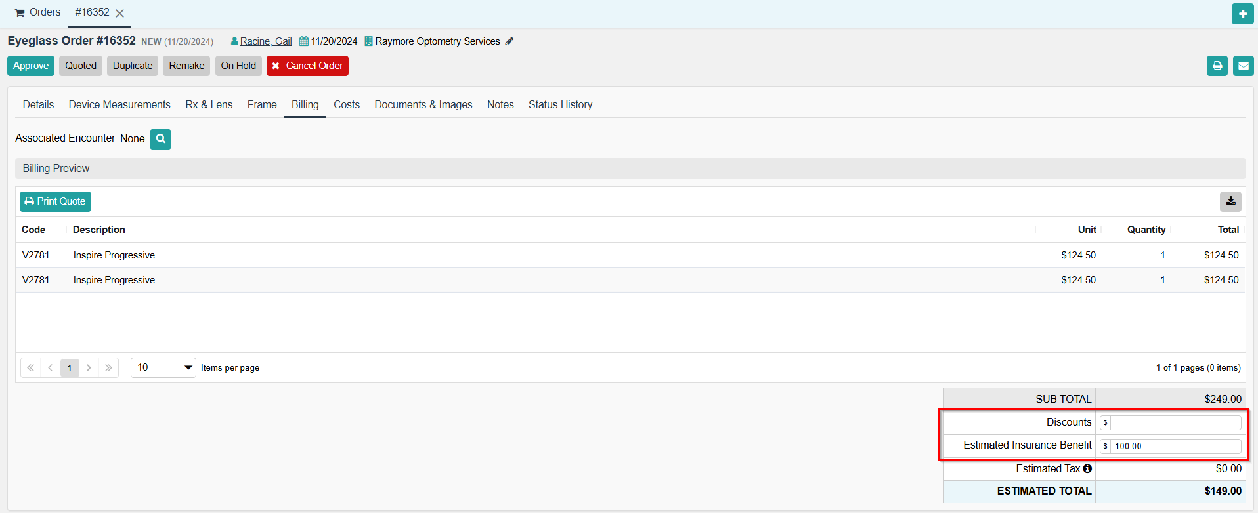Approve the eyeglass order
This screenshot has height=513, width=1258.
pyautogui.click(x=31, y=66)
